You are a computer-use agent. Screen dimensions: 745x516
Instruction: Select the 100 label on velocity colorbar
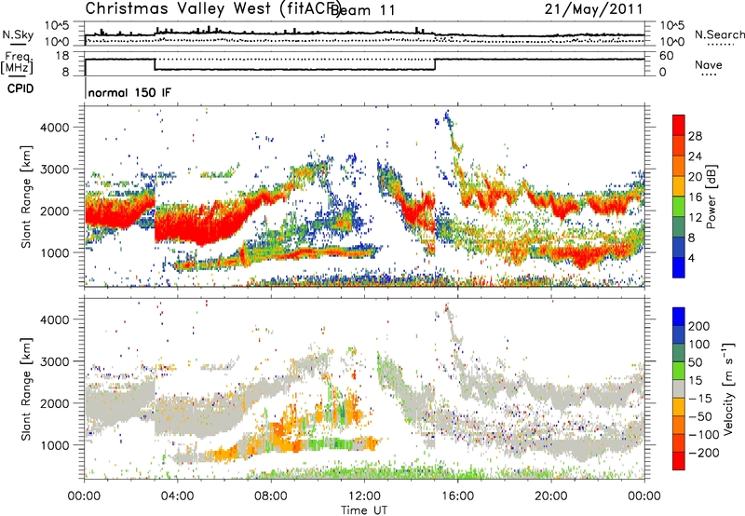click(699, 345)
